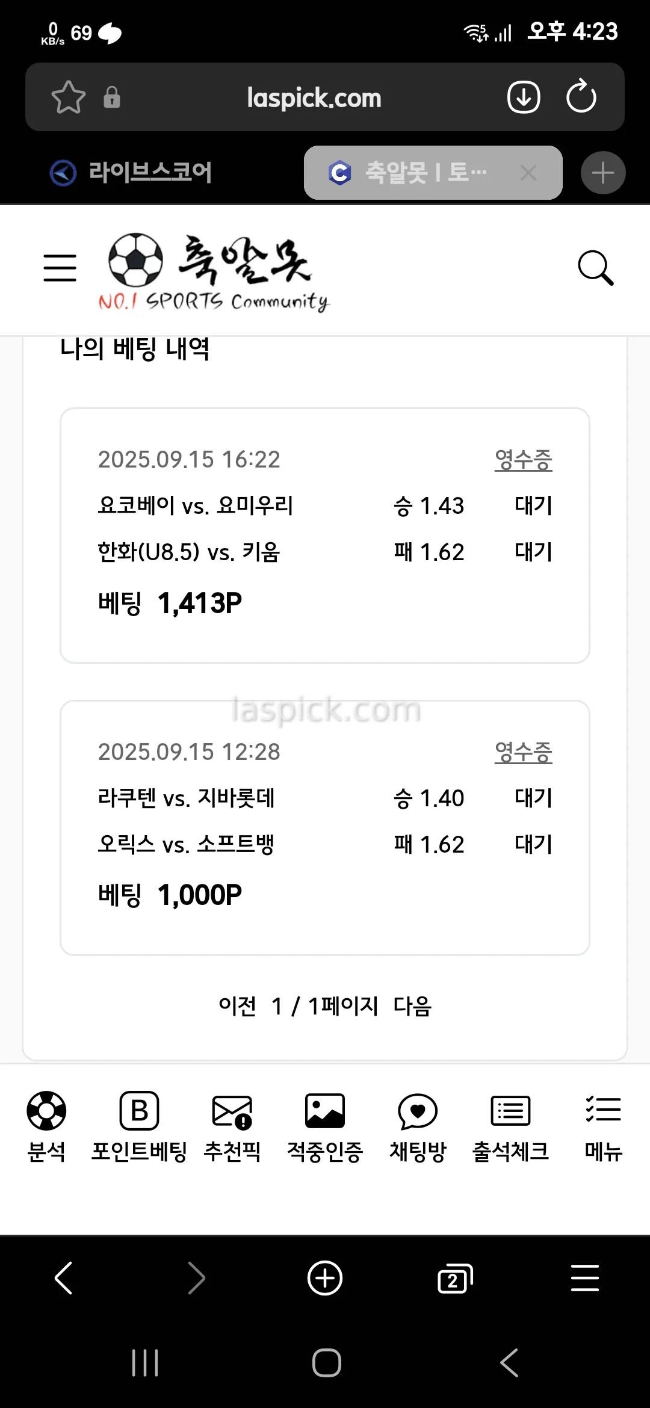Go to 다음 page of betting history
650x1408 pixels.
[412, 1006]
